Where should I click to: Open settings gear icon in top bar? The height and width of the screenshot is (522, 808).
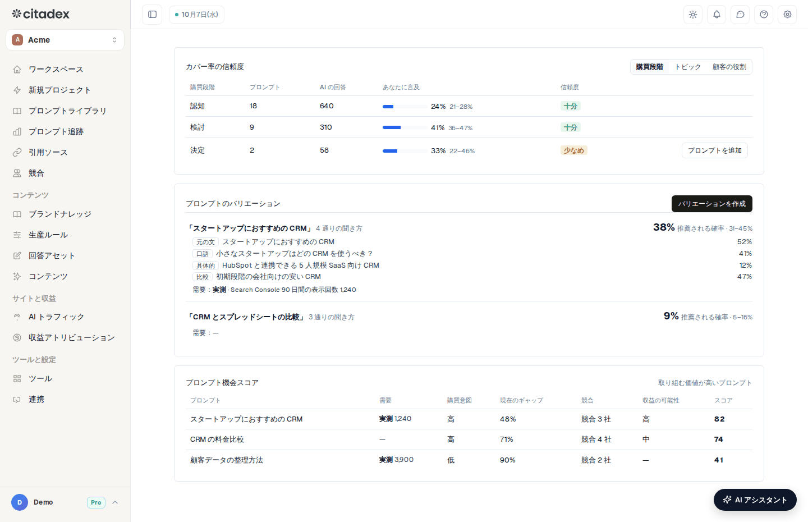(x=787, y=15)
